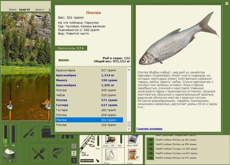
Task: Select the hook item with 40 шт.
Action: 111,155
